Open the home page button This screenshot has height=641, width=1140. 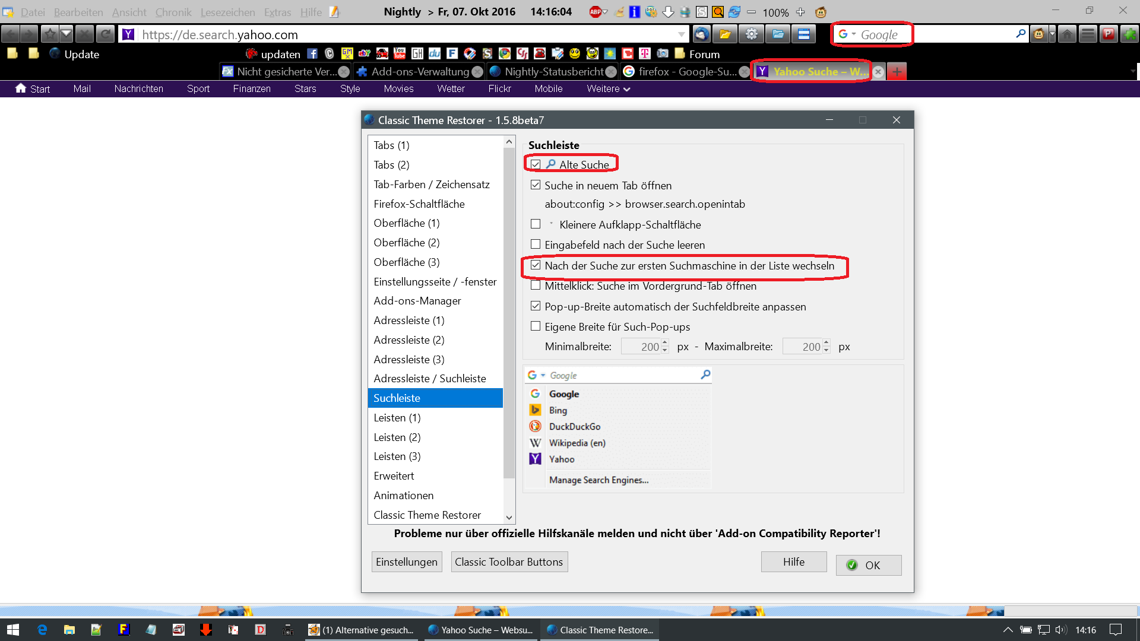1067,34
